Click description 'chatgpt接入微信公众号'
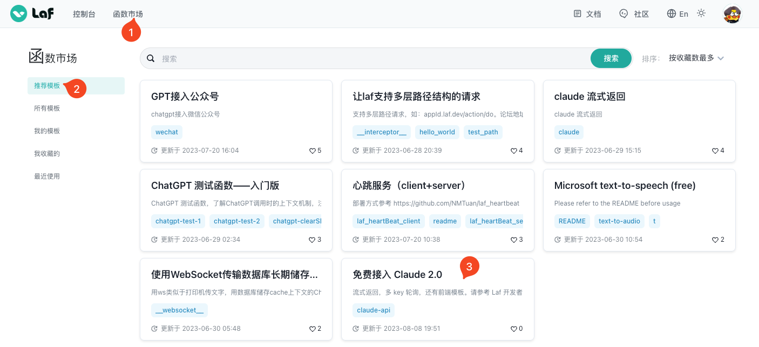Viewport: 759px width, 347px height. pyautogui.click(x=185, y=114)
